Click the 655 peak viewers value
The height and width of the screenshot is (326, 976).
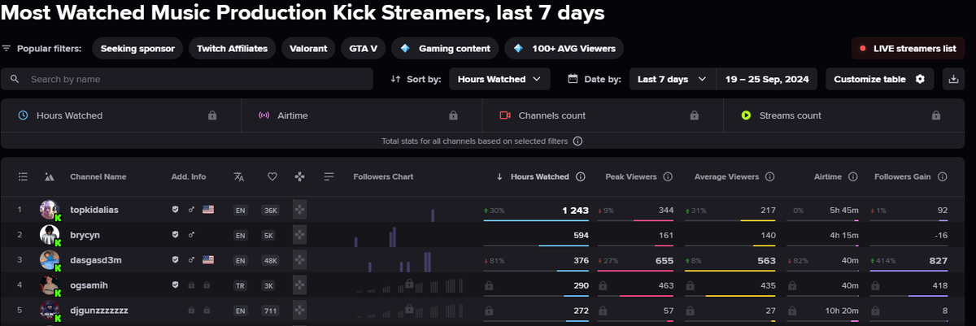(665, 260)
